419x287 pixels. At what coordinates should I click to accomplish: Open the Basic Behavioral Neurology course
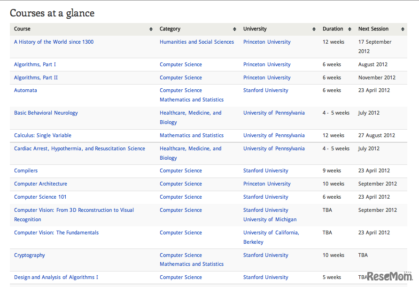coord(46,113)
